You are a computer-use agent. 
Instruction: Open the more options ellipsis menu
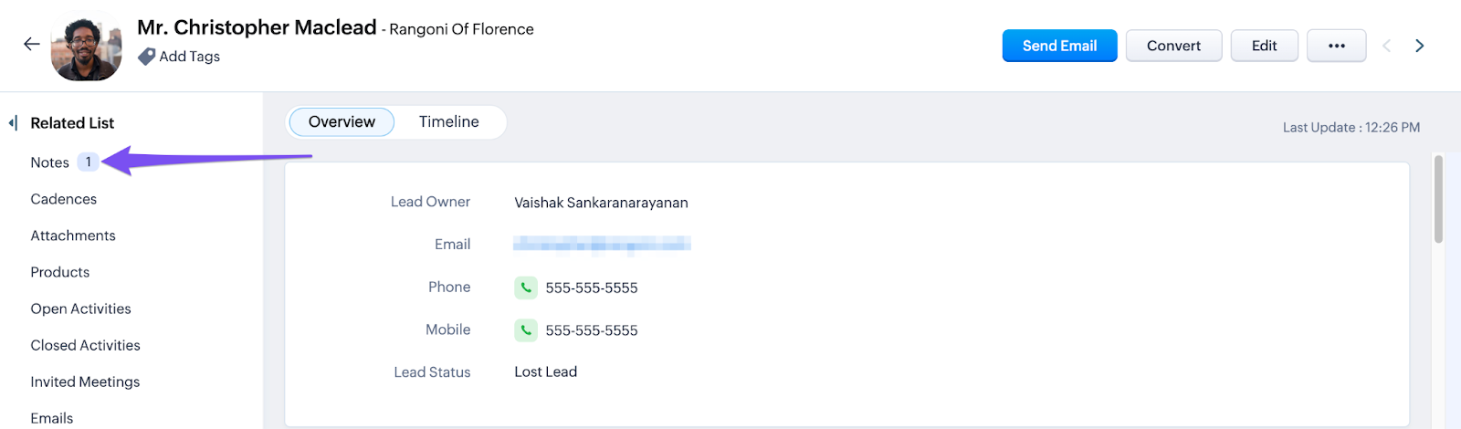pyautogui.click(x=1336, y=46)
